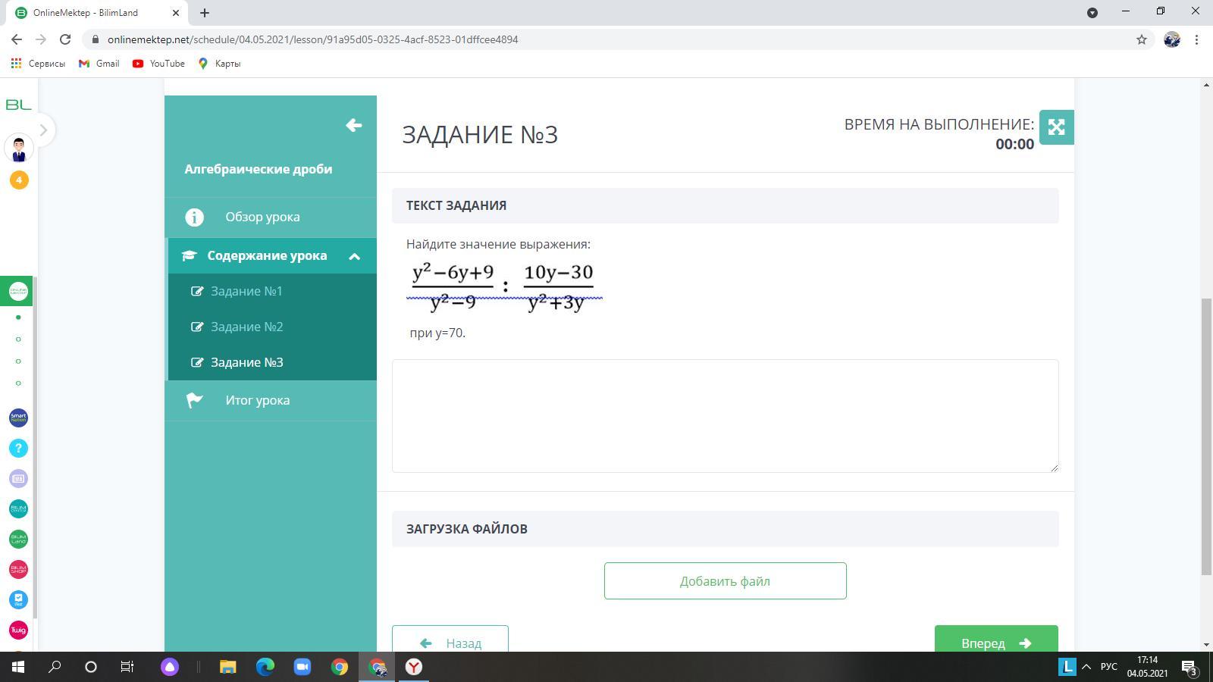Viewport: 1213px width, 682px height.
Task: Open Задание №1 in the sidebar
Action: coord(246,291)
